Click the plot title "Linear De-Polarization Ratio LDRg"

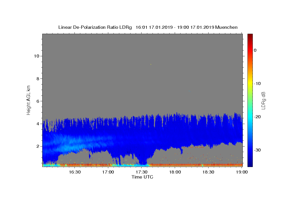tap(95, 27)
